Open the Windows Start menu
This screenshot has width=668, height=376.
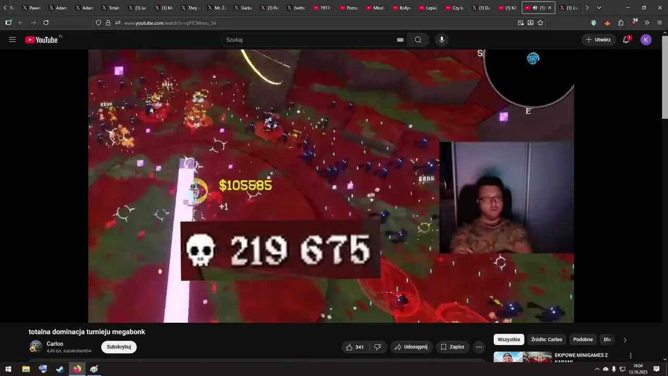click(x=8, y=369)
